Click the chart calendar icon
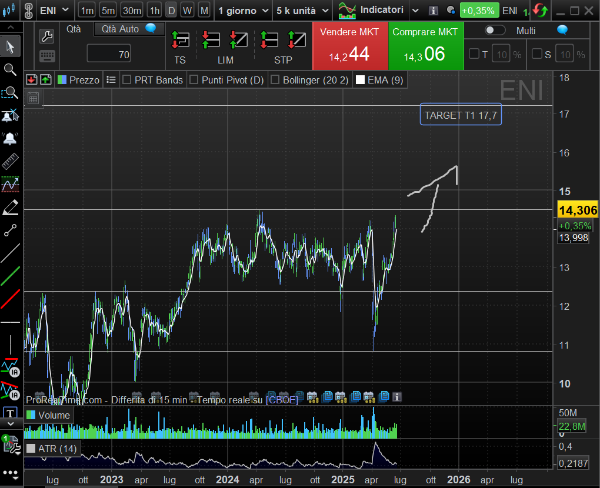This screenshot has height=488, width=600. (34, 98)
